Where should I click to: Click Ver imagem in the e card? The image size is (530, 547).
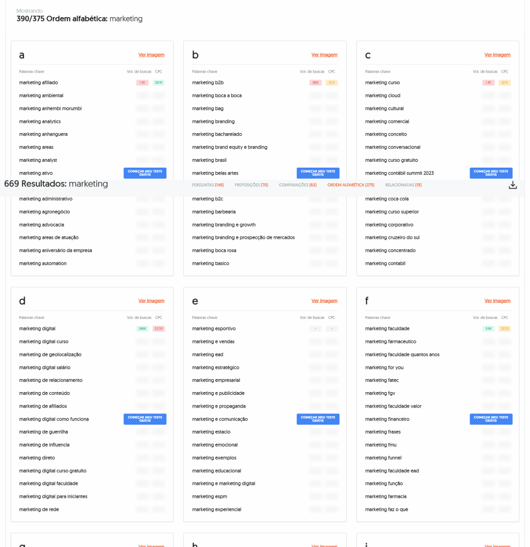324,301
